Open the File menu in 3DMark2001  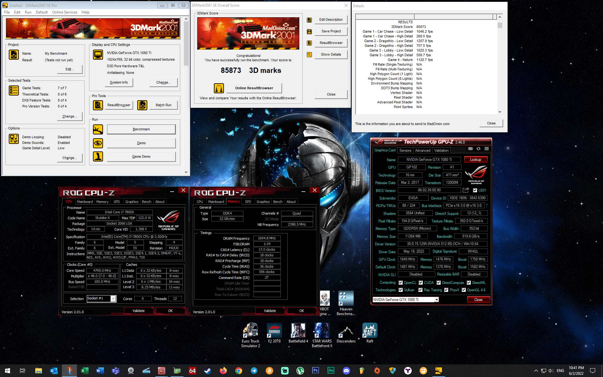coord(7,12)
